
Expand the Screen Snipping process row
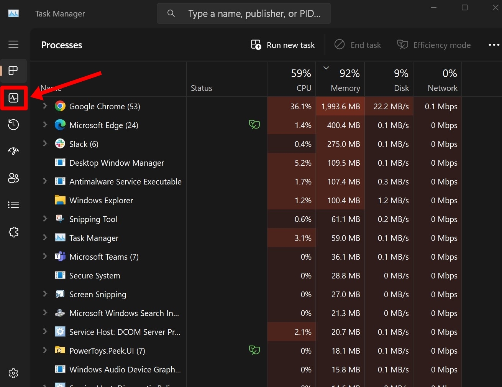pos(45,294)
